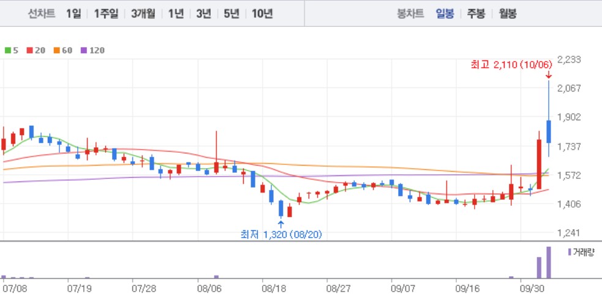Viewport: 602px width, 300px height.
Task: Click the red 20-day moving average swatch
Action: pos(29,50)
